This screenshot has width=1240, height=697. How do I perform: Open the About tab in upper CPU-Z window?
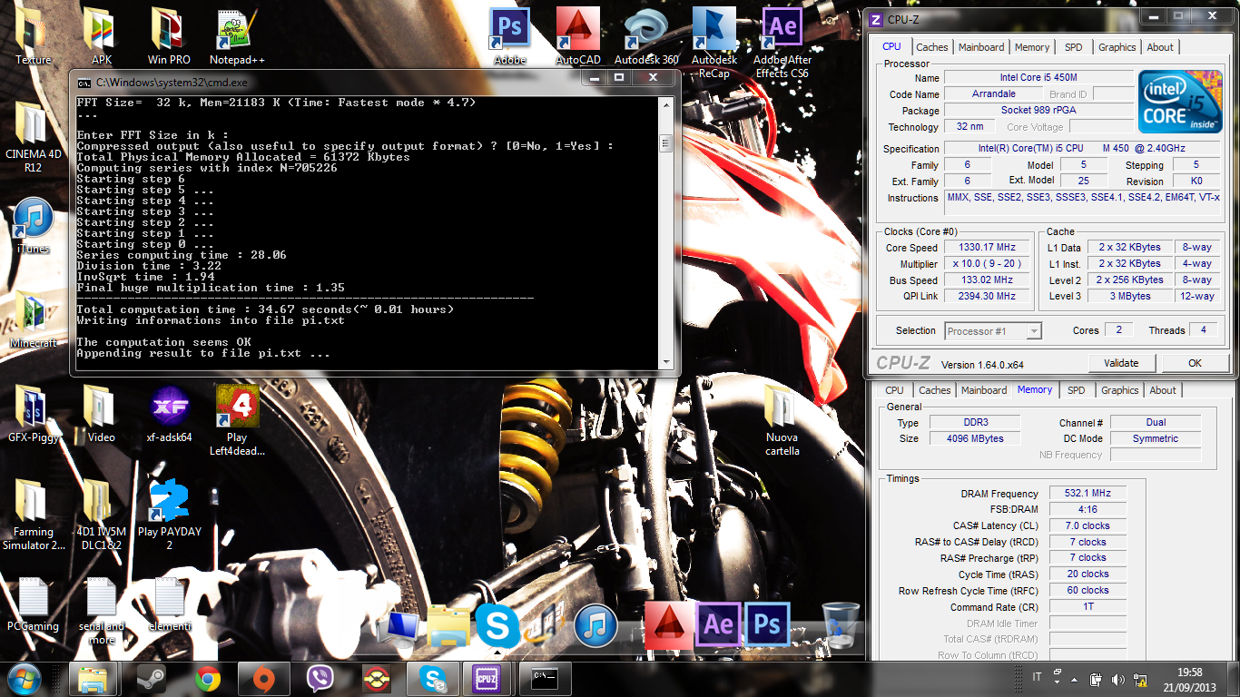coord(1160,47)
